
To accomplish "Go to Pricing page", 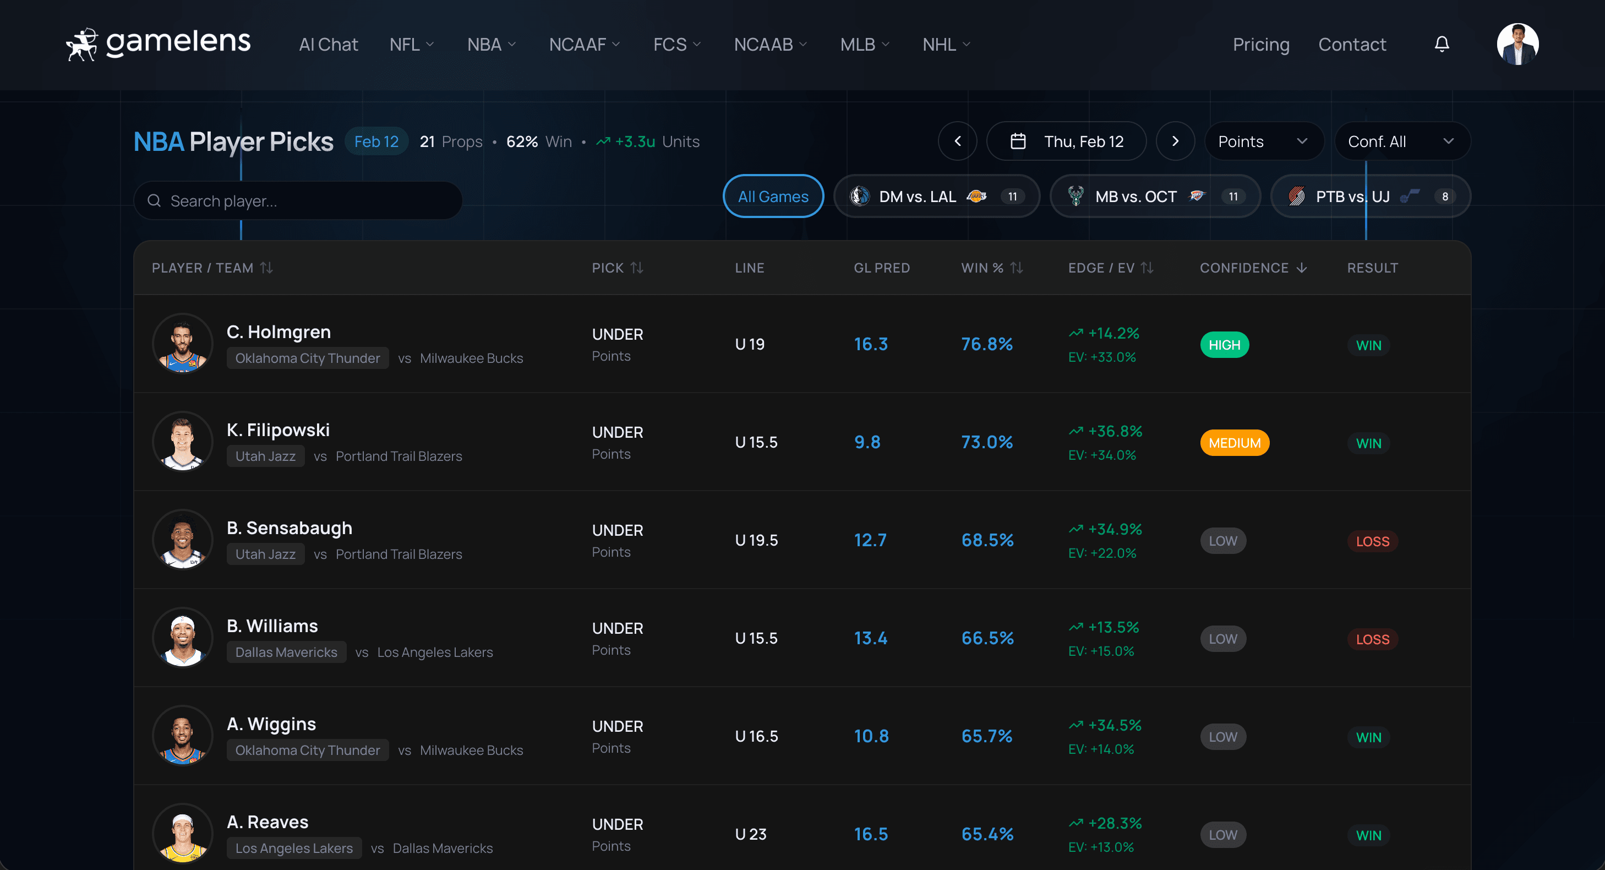I will pos(1261,44).
